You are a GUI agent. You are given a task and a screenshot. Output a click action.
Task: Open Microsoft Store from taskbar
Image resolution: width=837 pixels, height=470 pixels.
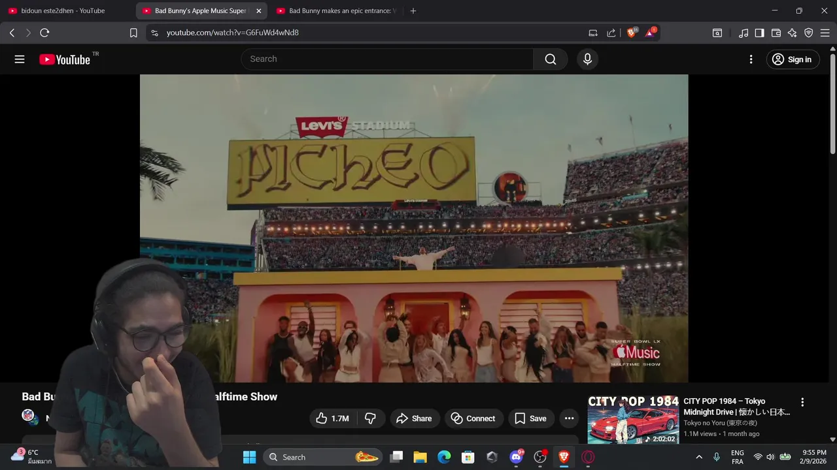click(x=468, y=457)
